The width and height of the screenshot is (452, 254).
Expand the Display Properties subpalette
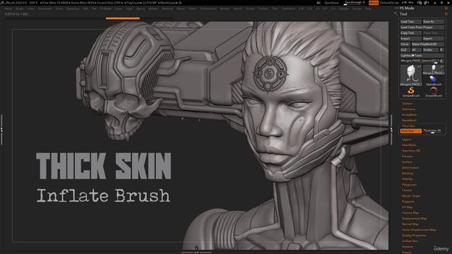[x=414, y=235]
